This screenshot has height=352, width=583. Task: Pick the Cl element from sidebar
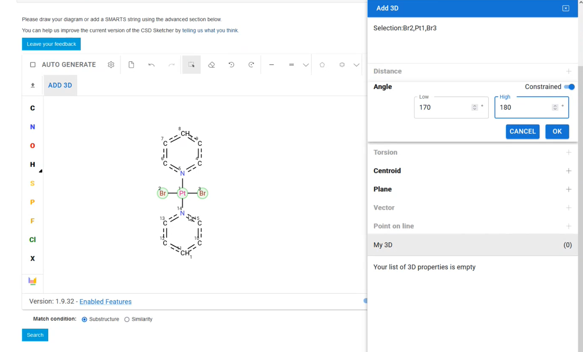(33, 239)
